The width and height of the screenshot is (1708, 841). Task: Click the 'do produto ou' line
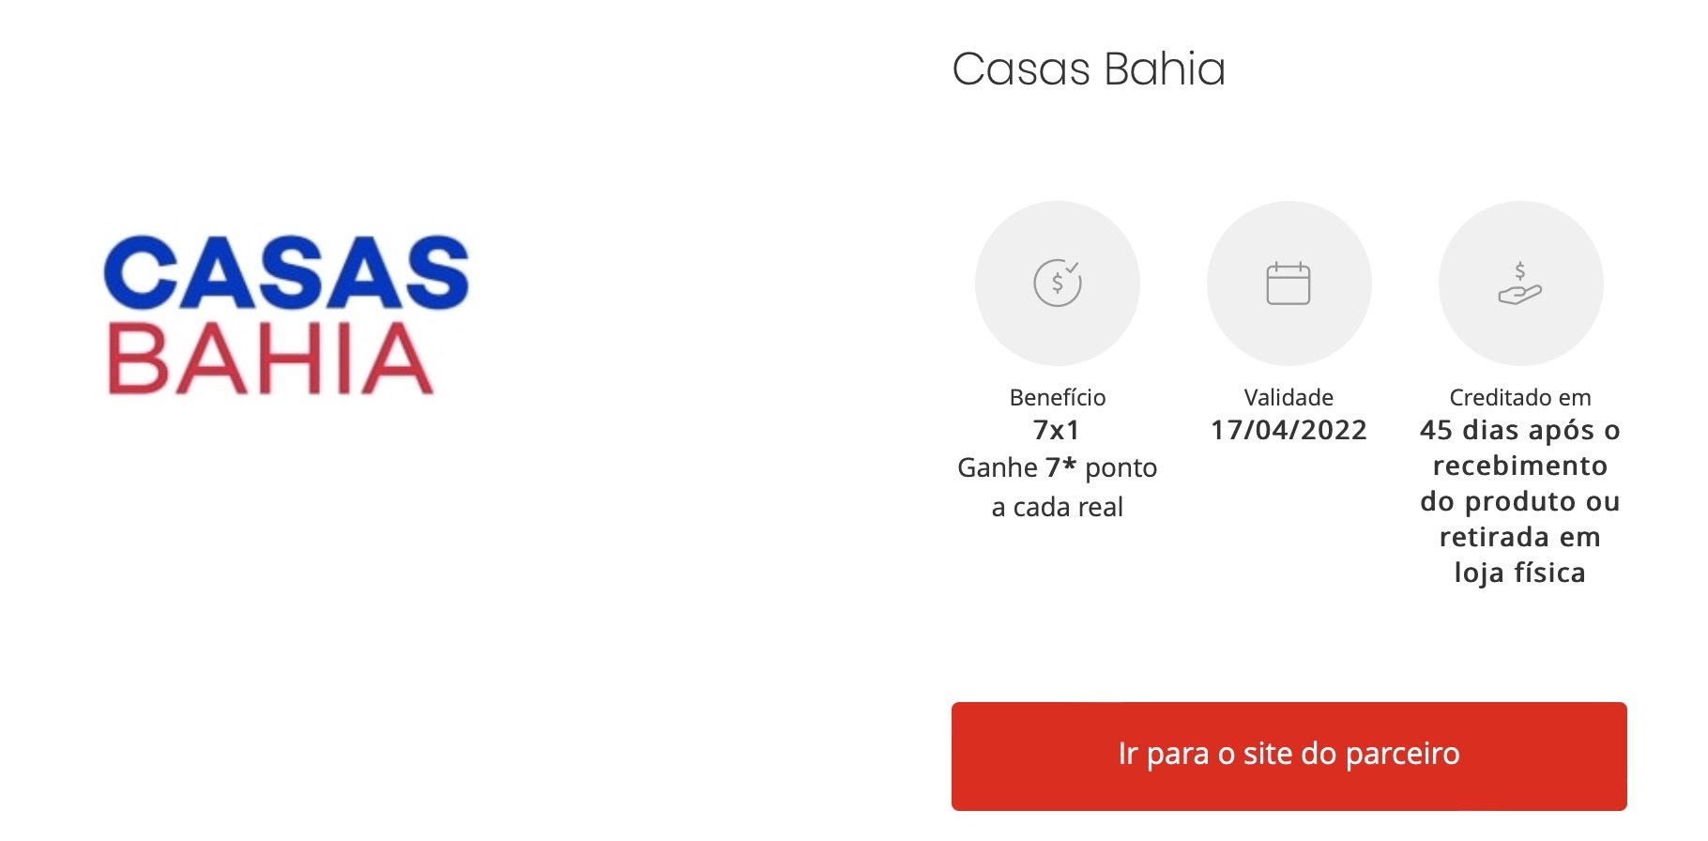coord(1520,501)
